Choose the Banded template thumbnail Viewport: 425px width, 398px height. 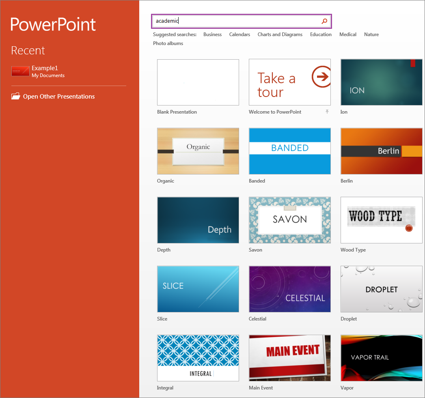(290, 151)
